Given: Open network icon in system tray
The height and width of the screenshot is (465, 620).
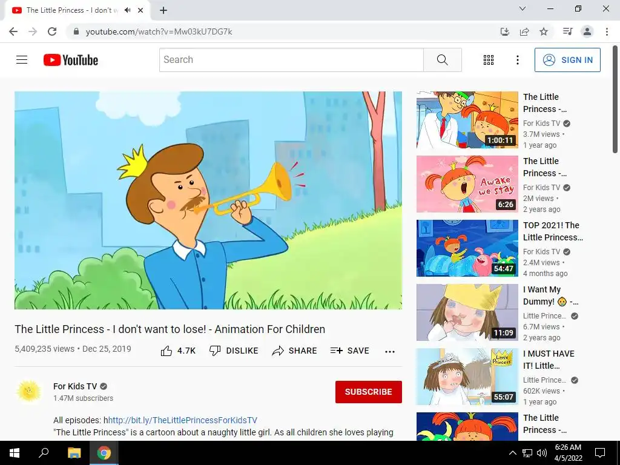Looking at the screenshot, I should (x=527, y=453).
